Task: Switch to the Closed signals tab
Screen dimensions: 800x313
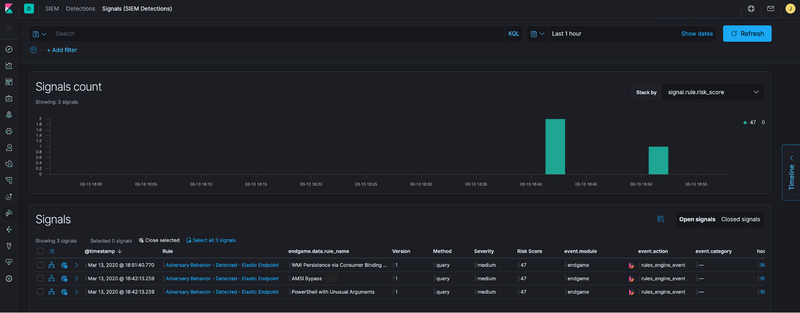Action: pos(740,219)
